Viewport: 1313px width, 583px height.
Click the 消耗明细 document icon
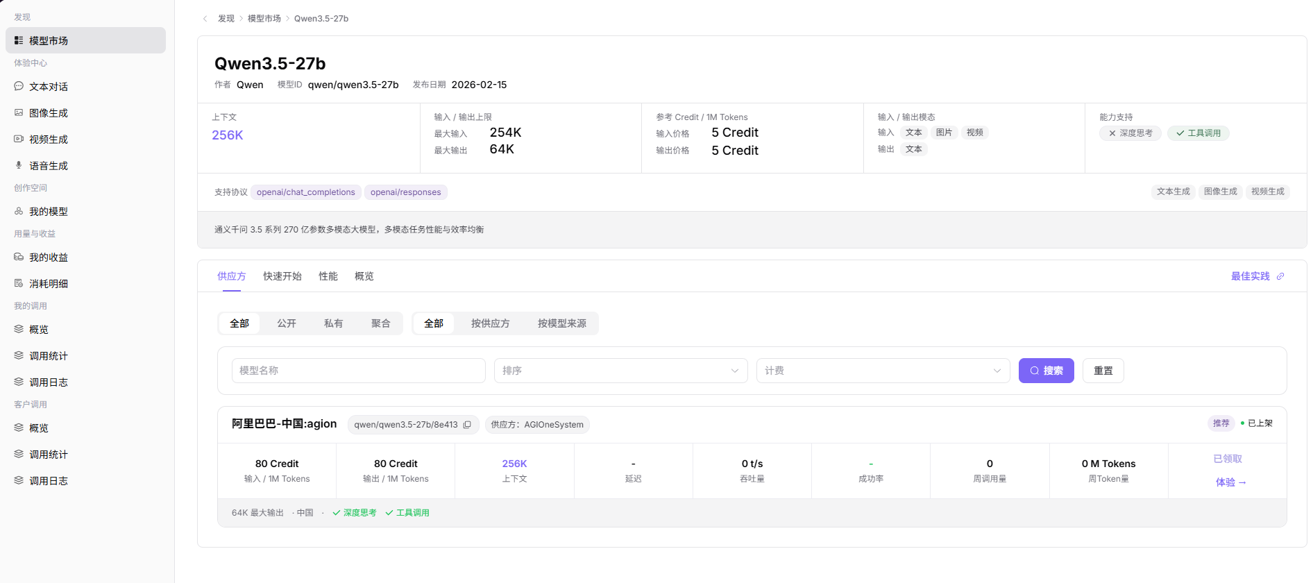tap(19, 283)
